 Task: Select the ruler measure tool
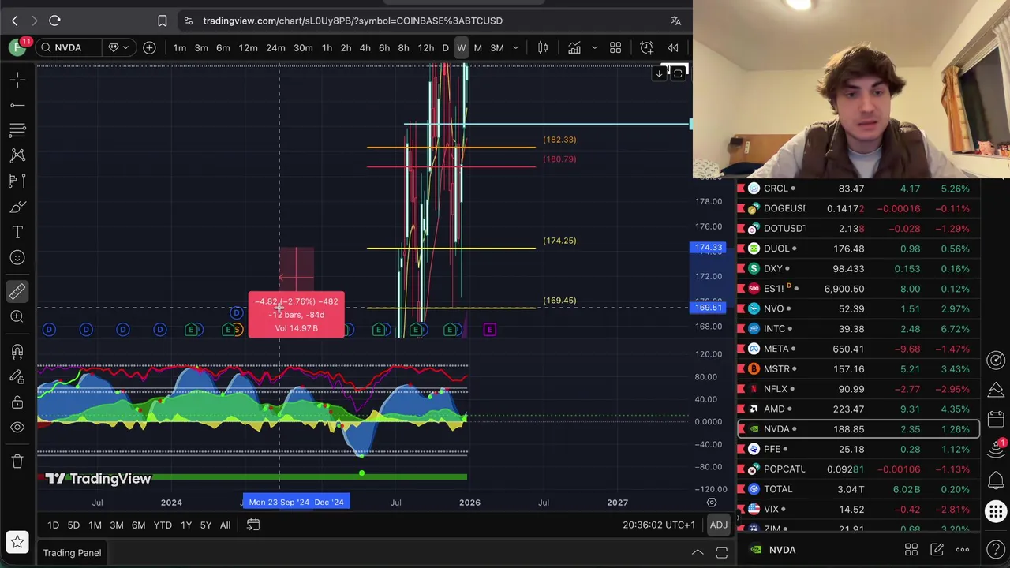(x=17, y=291)
